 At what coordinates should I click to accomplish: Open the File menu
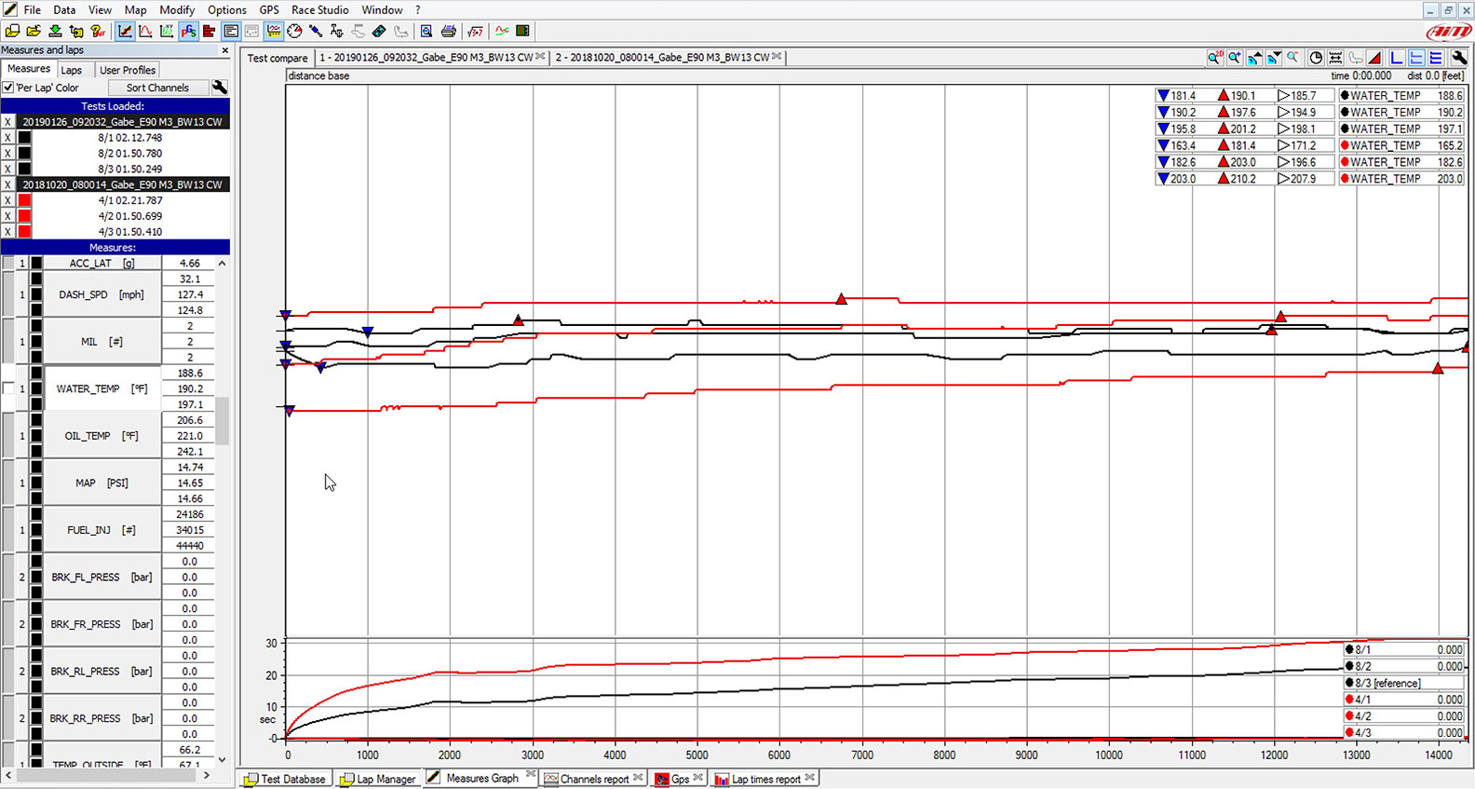click(x=32, y=9)
